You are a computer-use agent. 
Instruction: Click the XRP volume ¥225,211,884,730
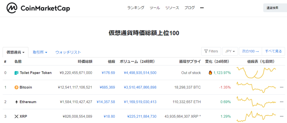(142, 116)
